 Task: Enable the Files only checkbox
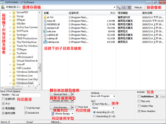pyautogui.click(x=139, y=101)
